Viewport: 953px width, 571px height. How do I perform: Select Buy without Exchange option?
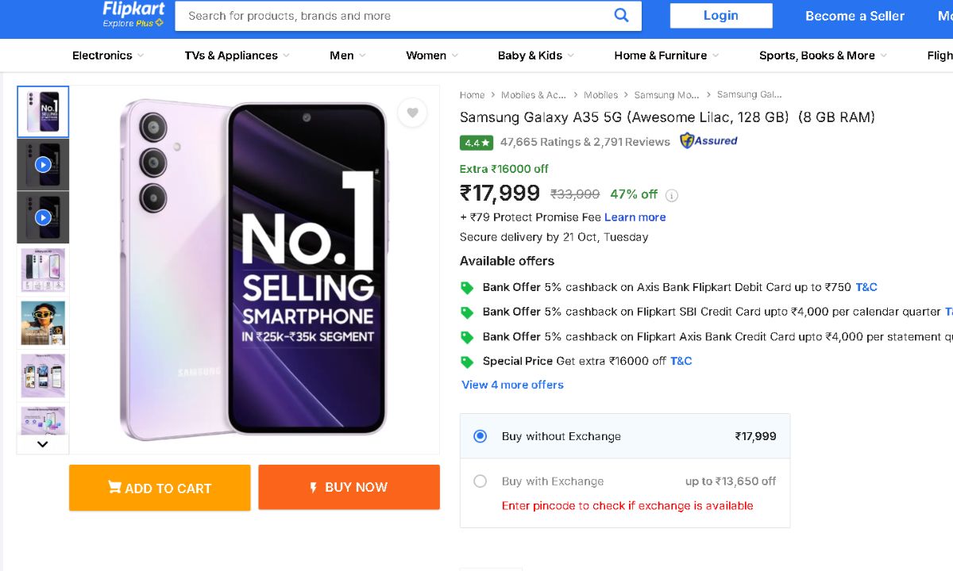coord(480,436)
